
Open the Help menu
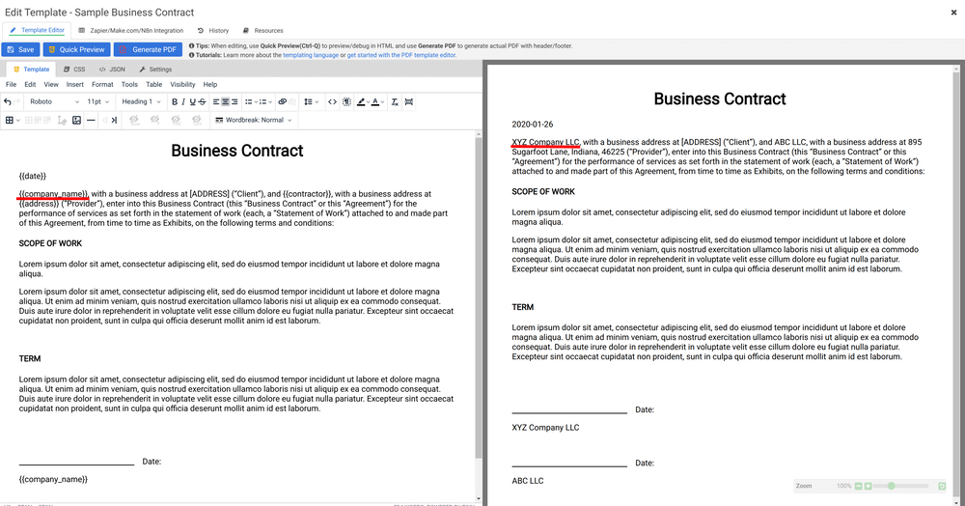click(x=210, y=84)
